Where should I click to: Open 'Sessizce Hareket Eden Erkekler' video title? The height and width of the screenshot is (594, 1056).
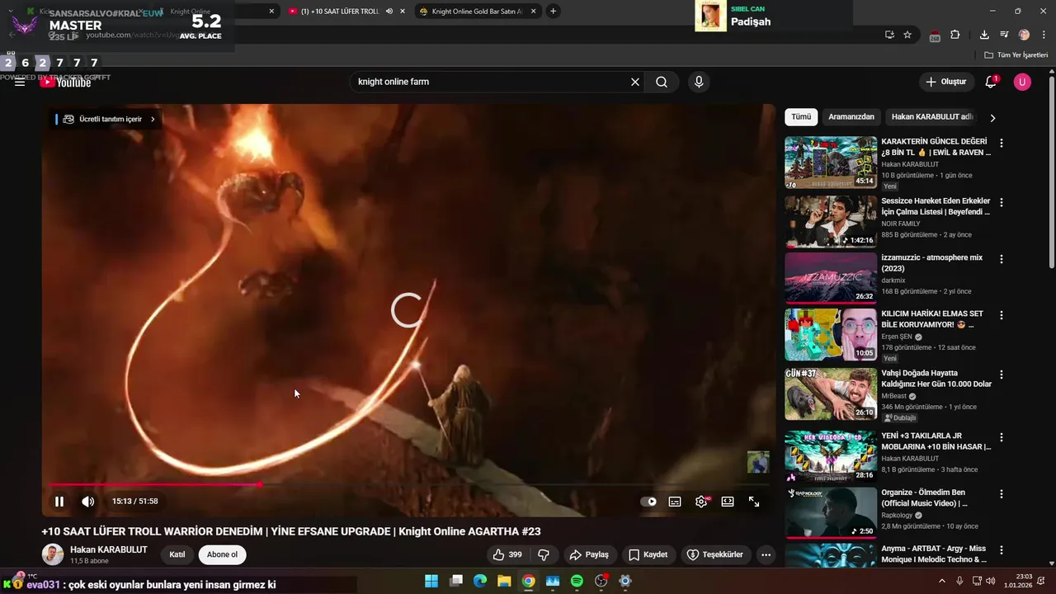tap(936, 206)
